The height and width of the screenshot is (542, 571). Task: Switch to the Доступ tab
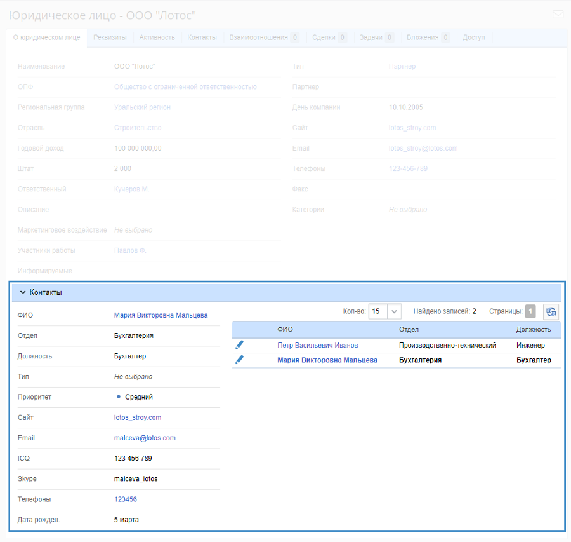[x=473, y=37]
